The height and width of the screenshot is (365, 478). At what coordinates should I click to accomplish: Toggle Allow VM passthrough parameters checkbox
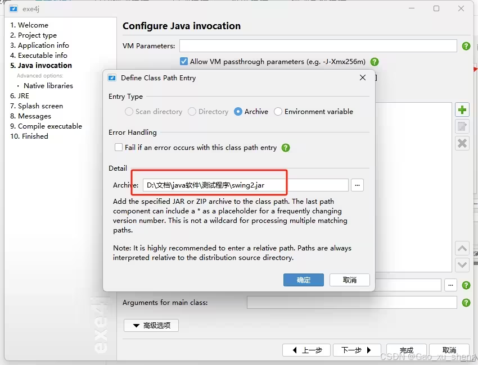coord(183,62)
